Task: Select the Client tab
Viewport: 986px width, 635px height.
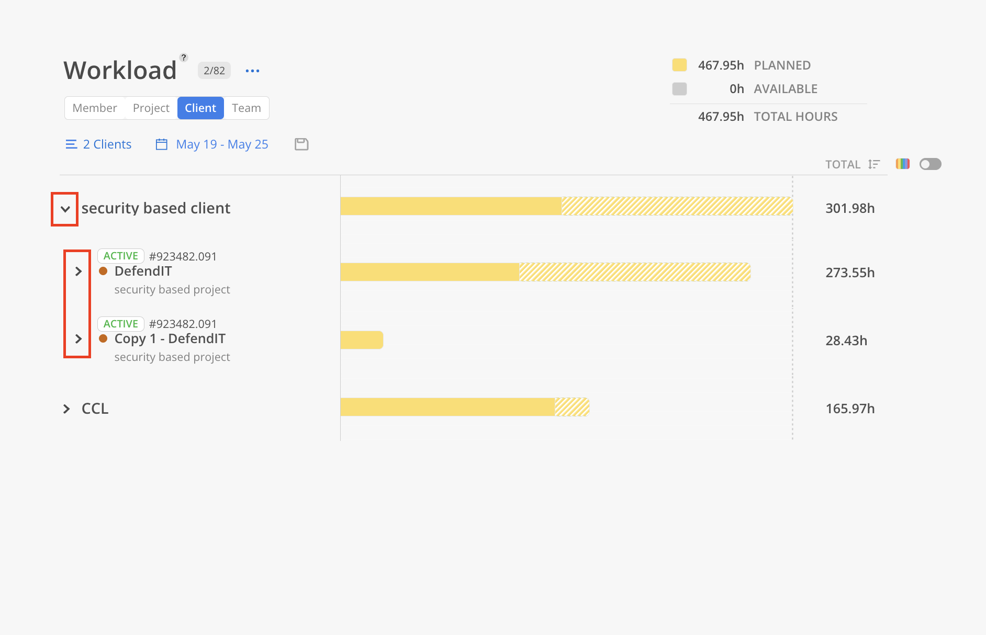Action: [200, 108]
